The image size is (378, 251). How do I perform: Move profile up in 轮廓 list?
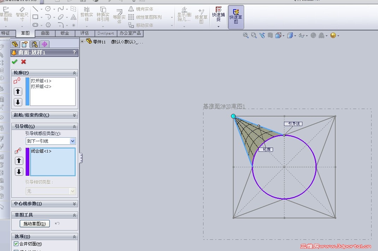(18, 91)
